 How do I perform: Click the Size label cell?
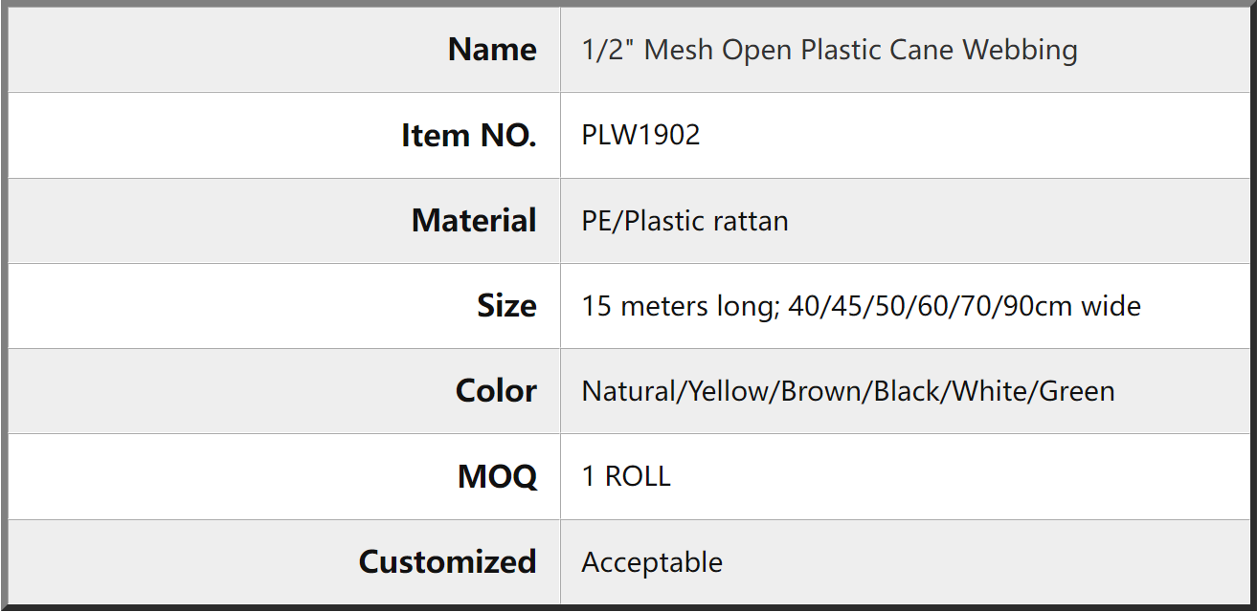(284, 306)
